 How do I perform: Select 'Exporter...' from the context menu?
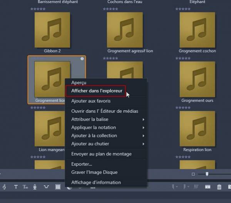click(81, 164)
